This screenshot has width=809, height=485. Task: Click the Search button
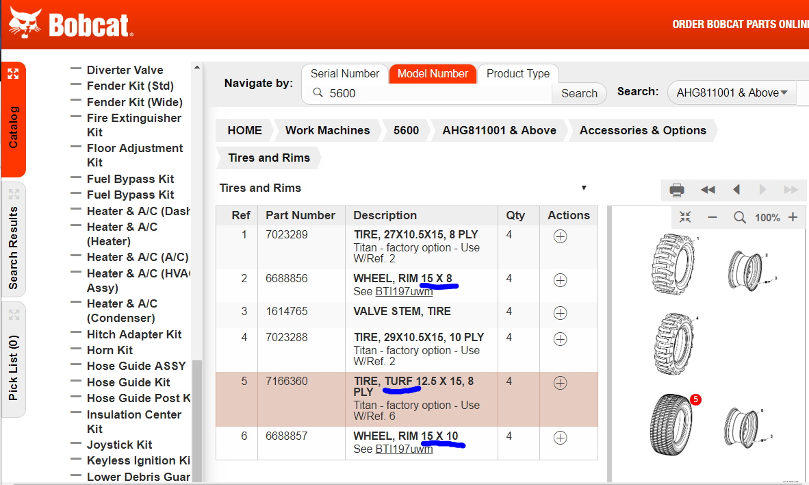[x=579, y=93]
